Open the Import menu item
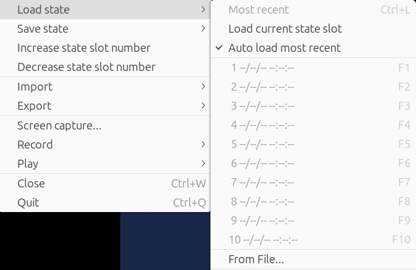This screenshot has width=416, height=270. coord(105,87)
